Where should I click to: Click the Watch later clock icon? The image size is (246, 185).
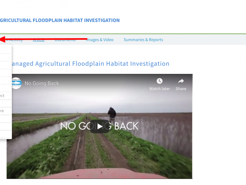(x=160, y=81)
